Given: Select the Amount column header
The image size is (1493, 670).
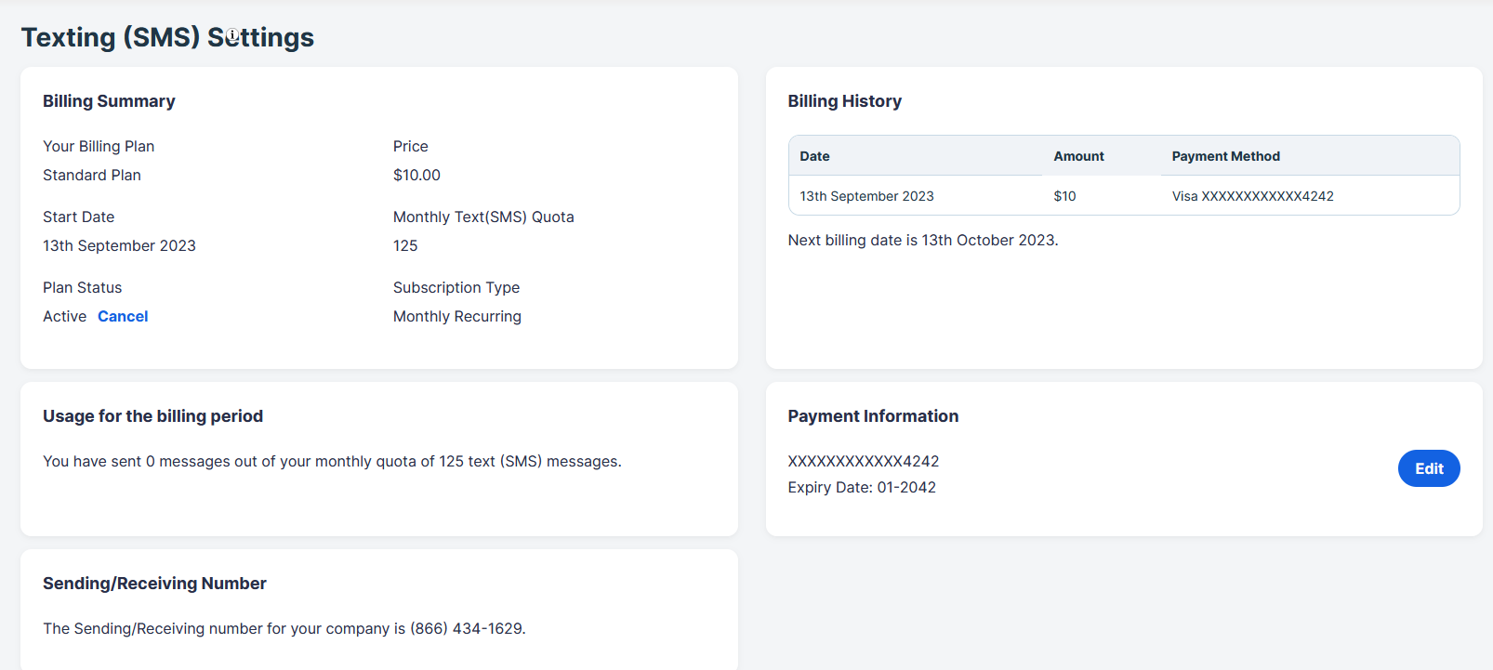Looking at the screenshot, I should 1078,156.
